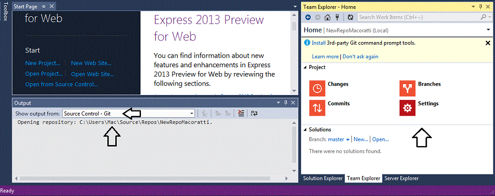Viewport: 495px width, 196px height.
Task: Toggle word wrap in Output window
Action: click(254, 114)
